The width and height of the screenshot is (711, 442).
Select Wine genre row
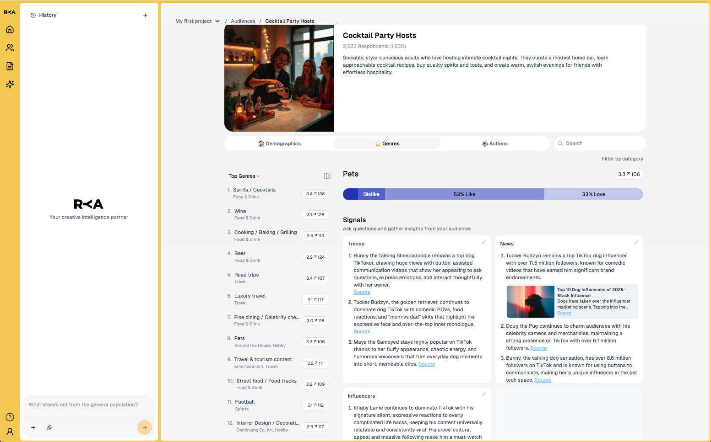point(277,214)
